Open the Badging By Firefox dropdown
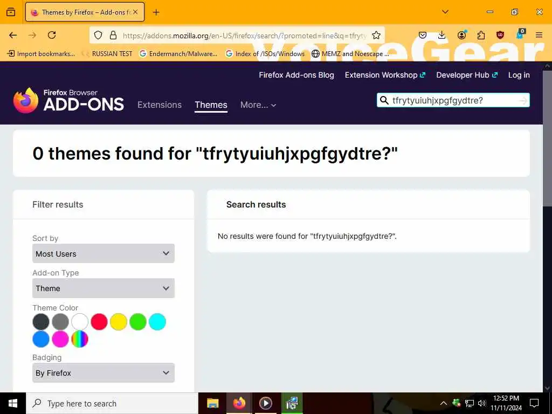Image resolution: width=552 pixels, height=414 pixels. point(103,373)
